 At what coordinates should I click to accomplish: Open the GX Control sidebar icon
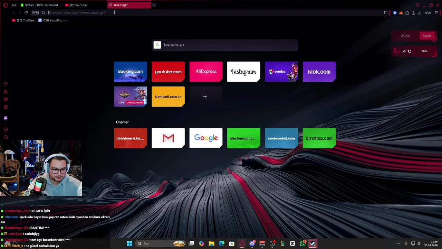6,84
